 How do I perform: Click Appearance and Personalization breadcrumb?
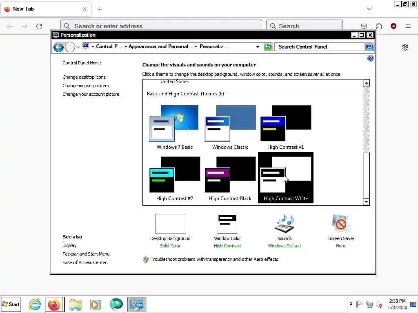pos(160,46)
